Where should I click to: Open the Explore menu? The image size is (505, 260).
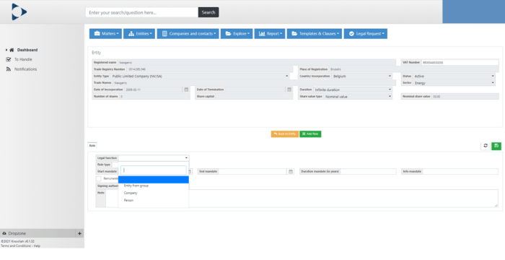pyautogui.click(x=237, y=33)
